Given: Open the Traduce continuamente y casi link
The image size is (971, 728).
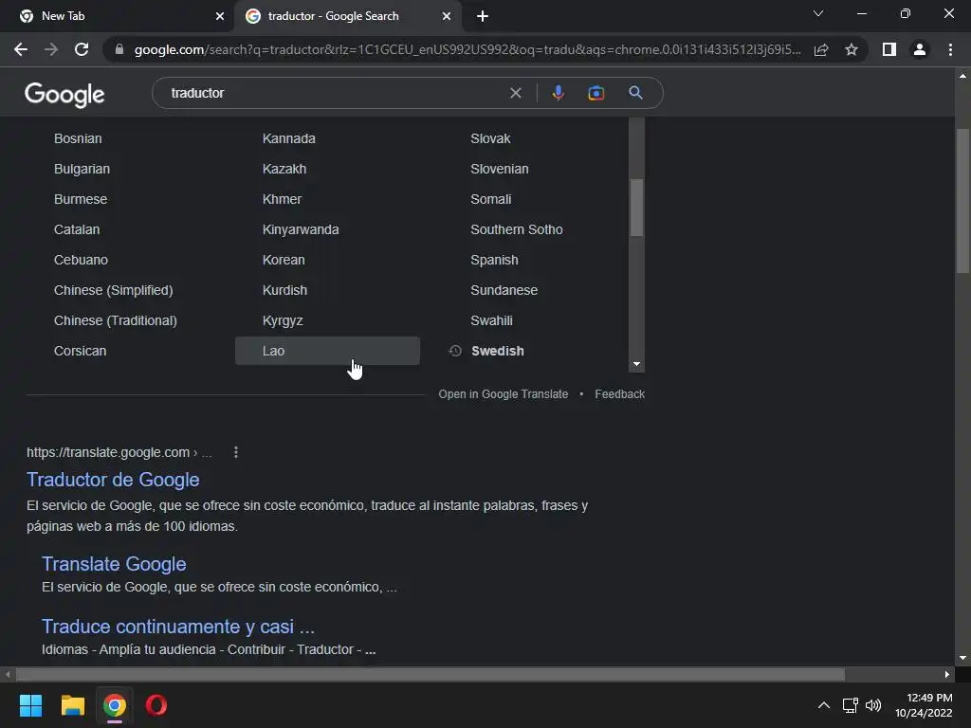Looking at the screenshot, I should 178,627.
